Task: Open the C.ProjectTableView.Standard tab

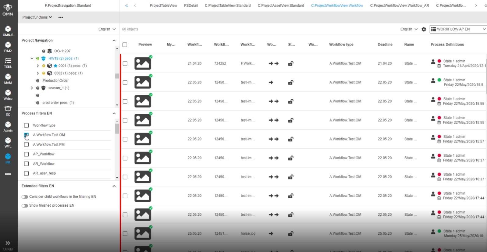Action: [228, 5]
